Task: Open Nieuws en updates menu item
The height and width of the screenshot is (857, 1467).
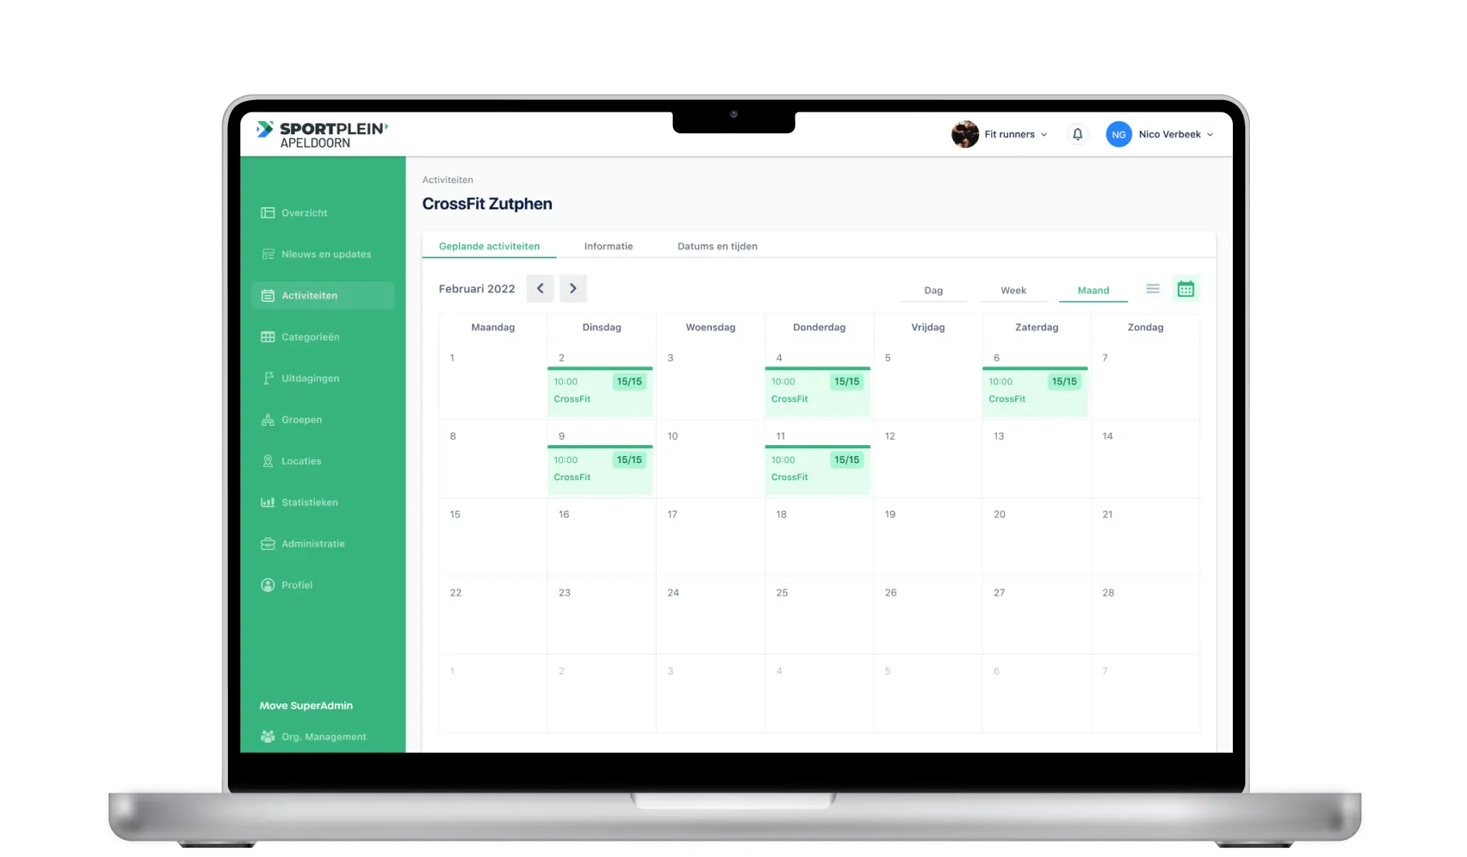Action: click(326, 254)
